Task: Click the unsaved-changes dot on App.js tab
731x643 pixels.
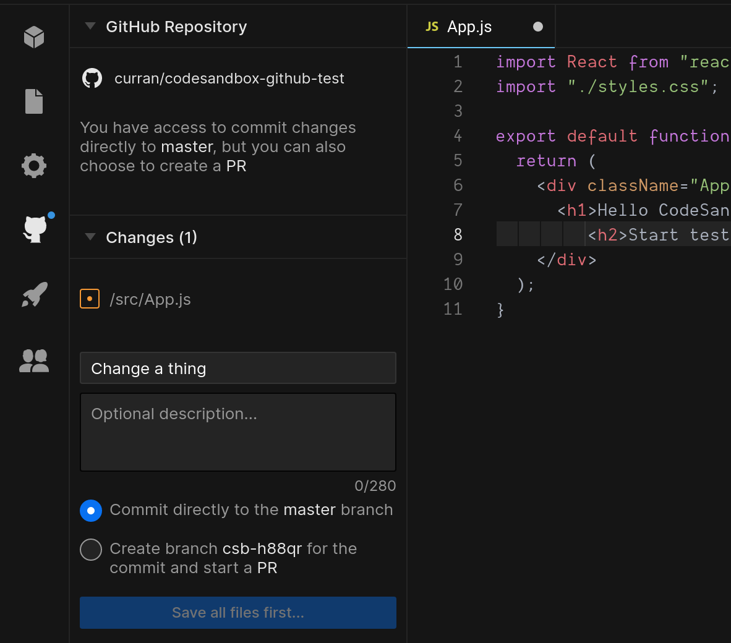Action: coord(537,27)
